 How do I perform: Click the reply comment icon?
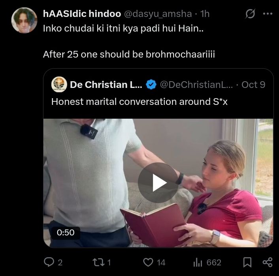[49, 262]
